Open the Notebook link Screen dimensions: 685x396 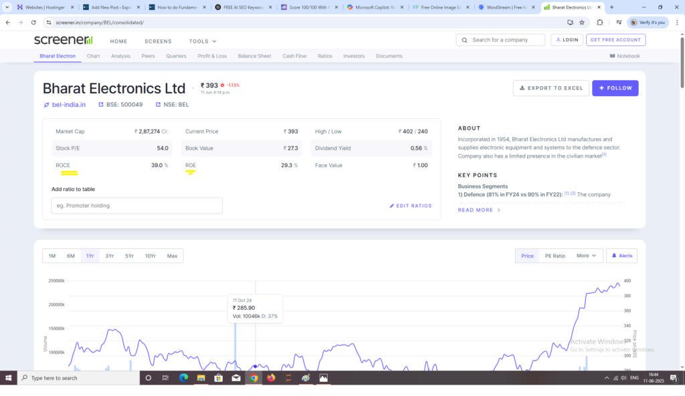[x=625, y=56]
